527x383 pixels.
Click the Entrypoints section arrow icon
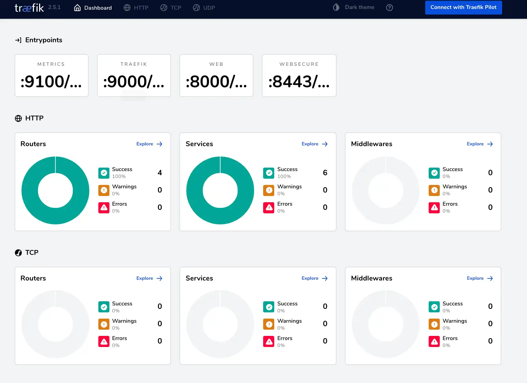(18, 40)
